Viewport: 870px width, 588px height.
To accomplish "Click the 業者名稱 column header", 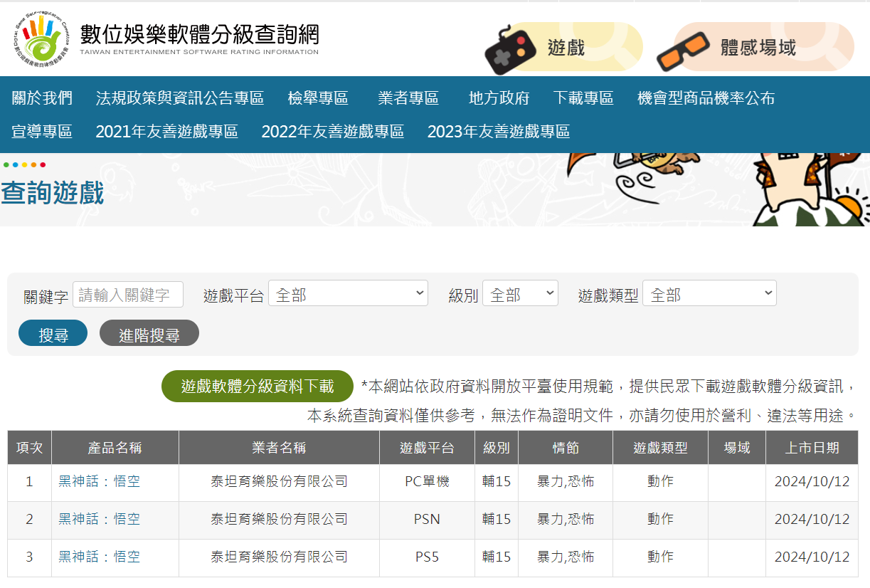I will tap(279, 448).
